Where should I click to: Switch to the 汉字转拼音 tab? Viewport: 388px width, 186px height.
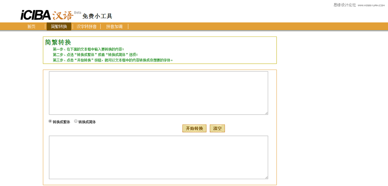click(x=87, y=27)
